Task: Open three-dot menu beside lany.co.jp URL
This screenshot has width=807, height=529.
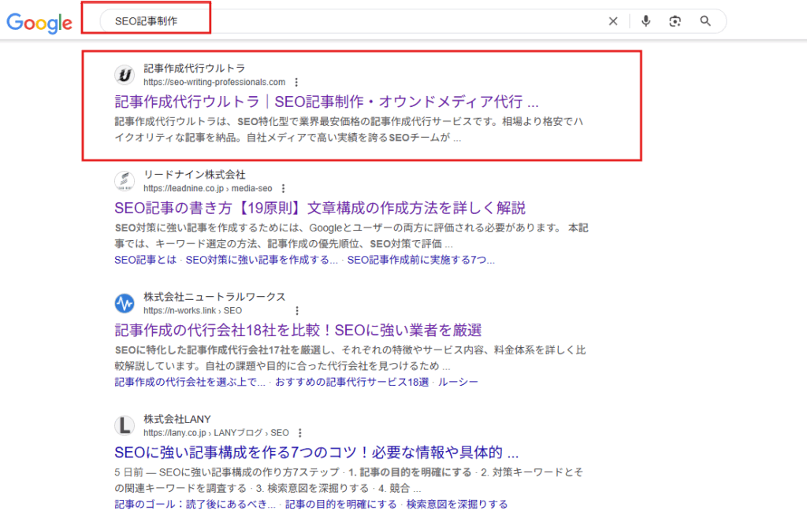Action: coord(300,433)
